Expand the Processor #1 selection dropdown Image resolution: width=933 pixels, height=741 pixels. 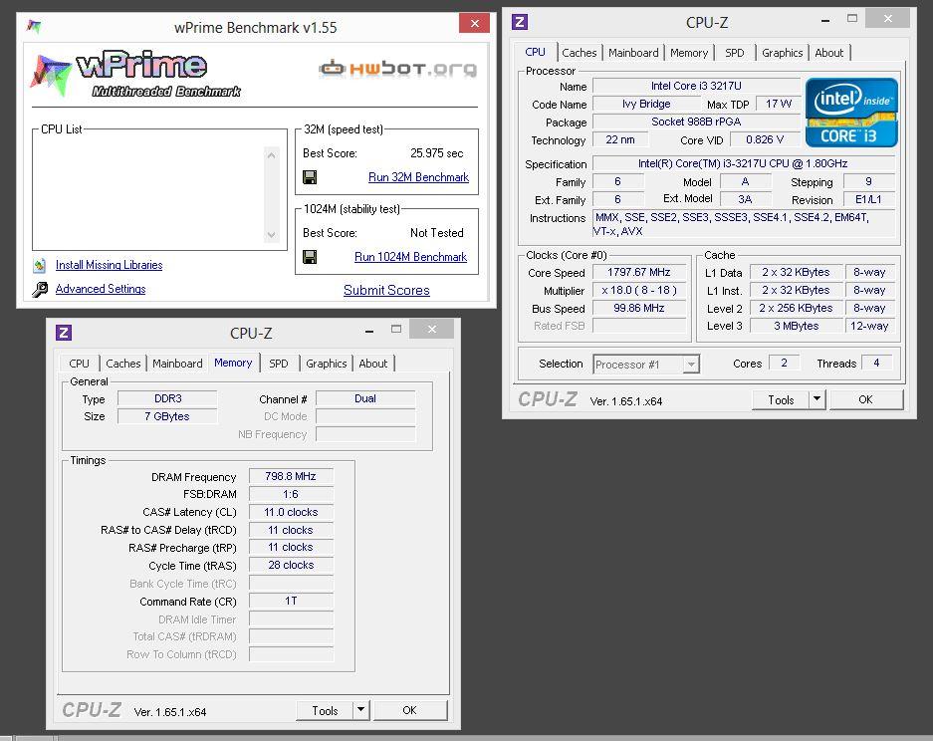691,365
